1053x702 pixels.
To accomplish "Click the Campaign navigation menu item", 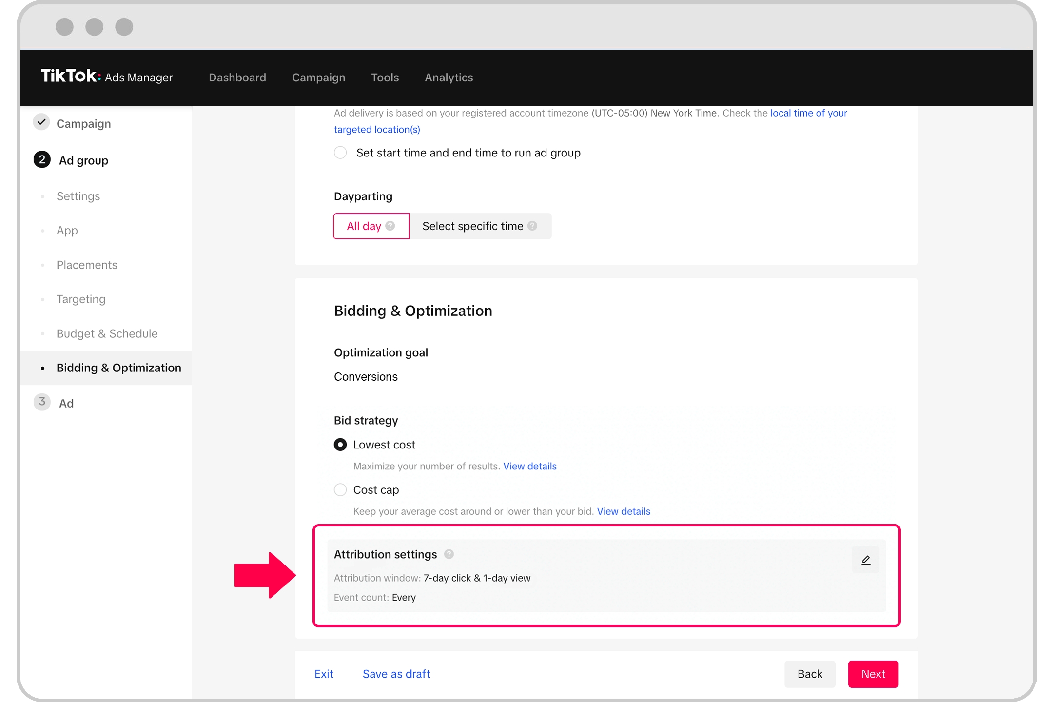I will pos(318,77).
